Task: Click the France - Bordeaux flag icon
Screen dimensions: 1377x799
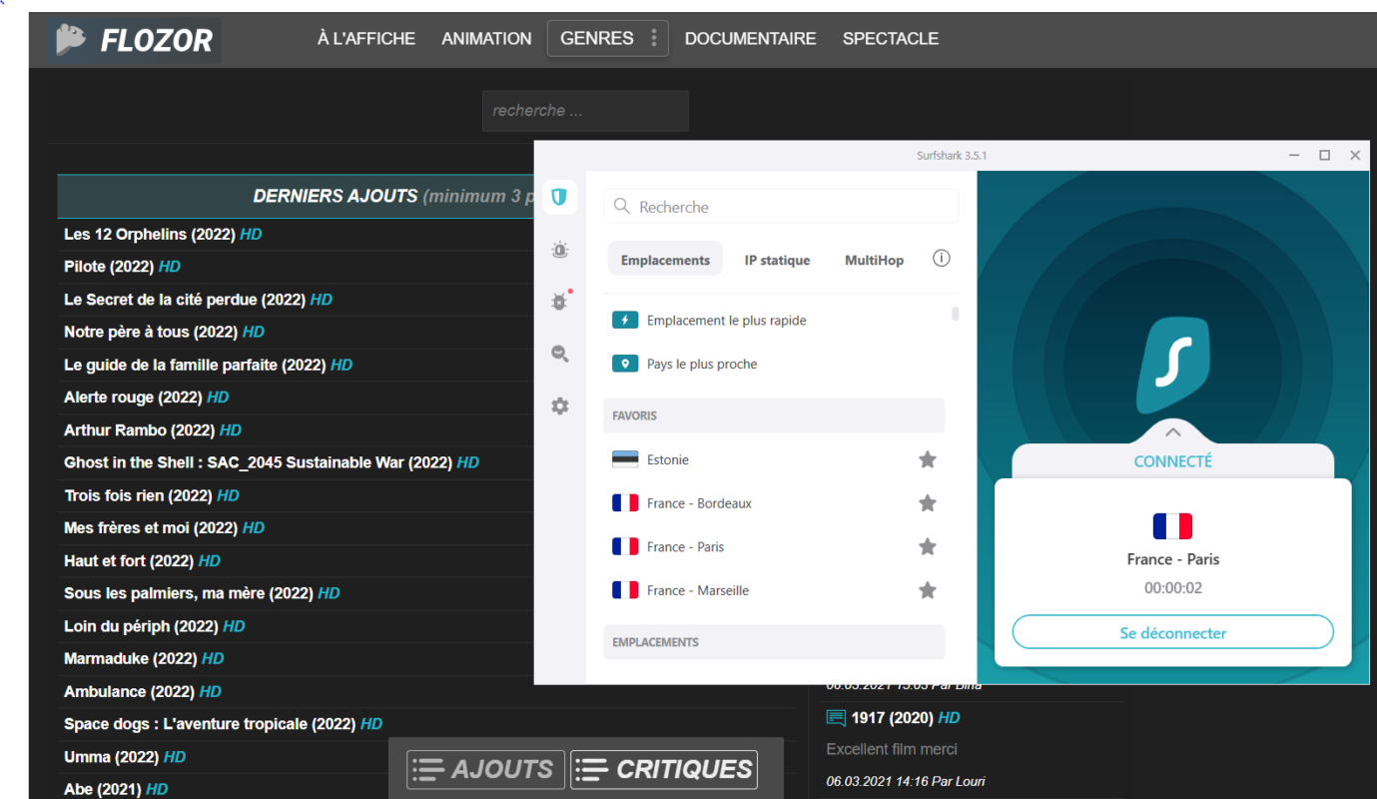Action: (x=625, y=503)
